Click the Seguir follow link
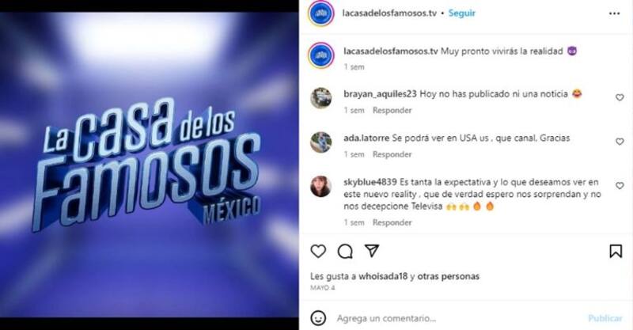 click(x=462, y=13)
